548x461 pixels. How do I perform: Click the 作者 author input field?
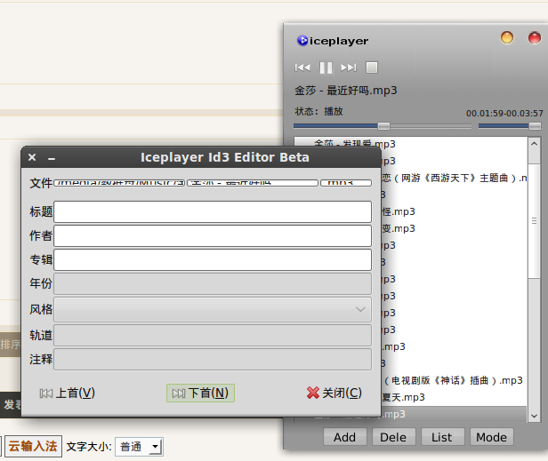[213, 235]
